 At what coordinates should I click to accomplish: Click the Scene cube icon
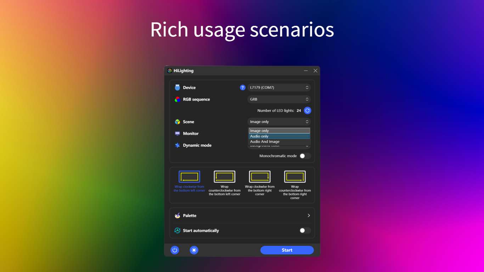(178, 121)
